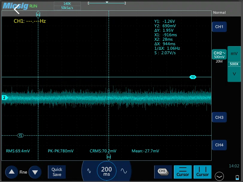This screenshot has width=243, height=182.
Task: Open the CH3 channel tab
Action: pos(219,117)
